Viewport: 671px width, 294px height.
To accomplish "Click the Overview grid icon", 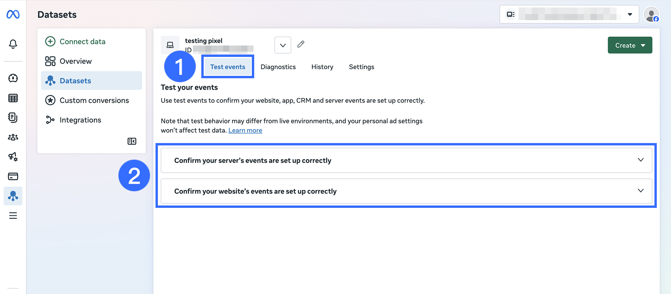I will click(x=50, y=61).
